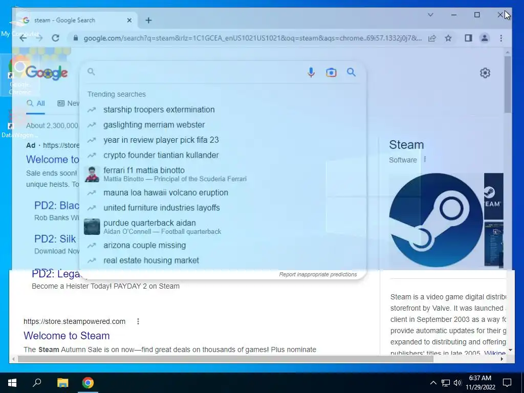Click the large Steam logo image
The height and width of the screenshot is (393, 524).
click(x=436, y=220)
